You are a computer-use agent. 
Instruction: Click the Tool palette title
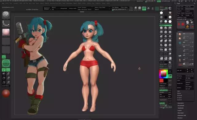(178, 3)
